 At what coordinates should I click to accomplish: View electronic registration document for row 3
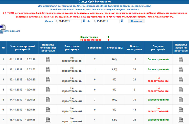(x=48, y=79)
